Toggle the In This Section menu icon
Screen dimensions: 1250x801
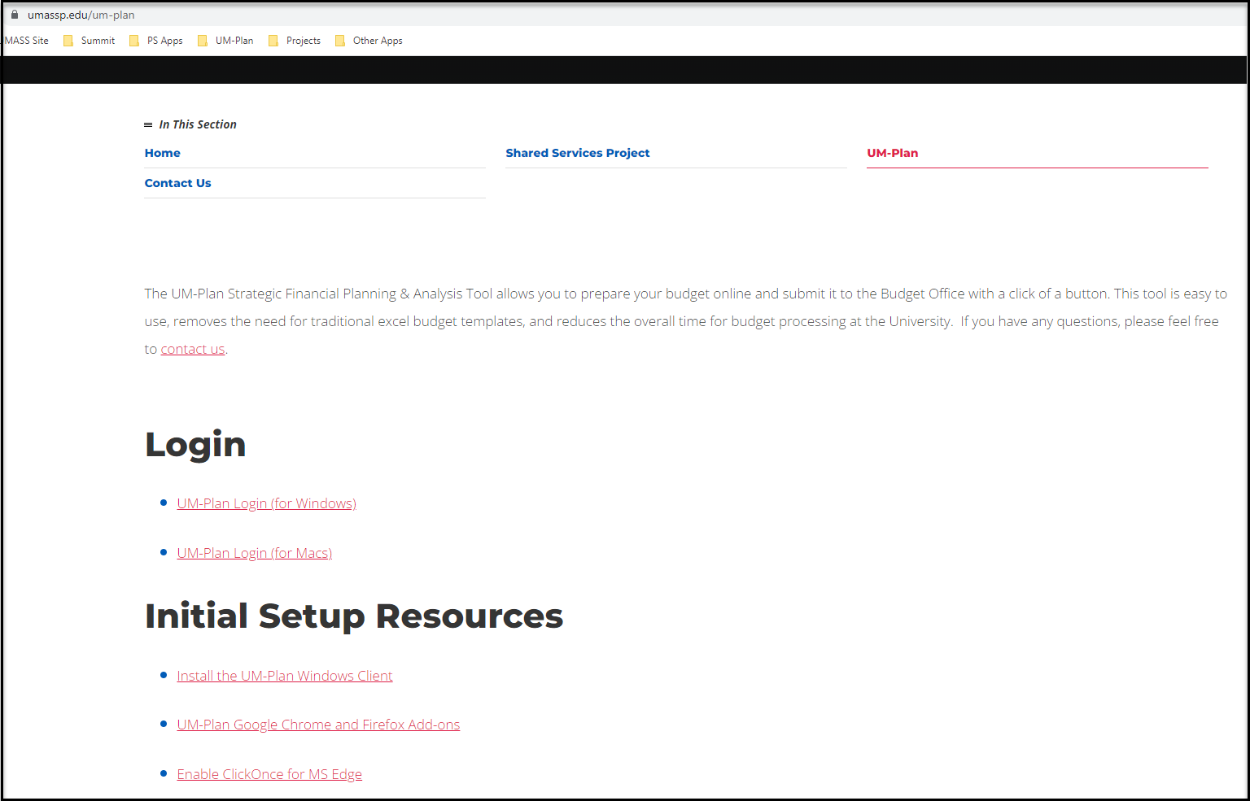pos(148,124)
